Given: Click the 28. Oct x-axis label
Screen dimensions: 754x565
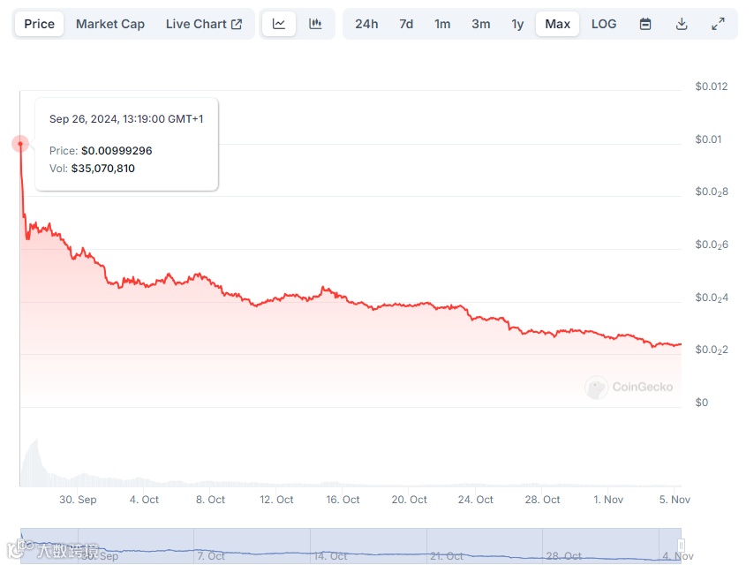Looking at the screenshot, I should tap(542, 500).
